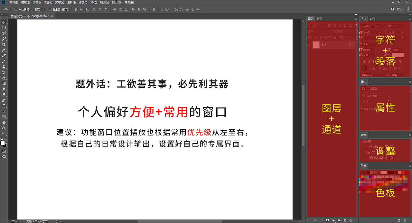Screen dimensions: 412x223
Task: Select the History Brush tool
Action: click(x=4, y=72)
